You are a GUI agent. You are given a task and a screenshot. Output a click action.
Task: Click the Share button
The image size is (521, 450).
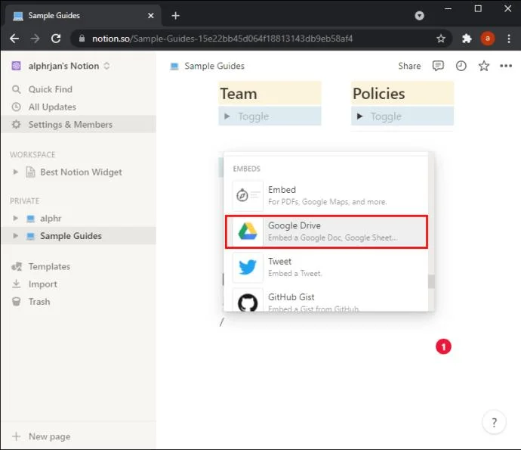[x=409, y=66]
